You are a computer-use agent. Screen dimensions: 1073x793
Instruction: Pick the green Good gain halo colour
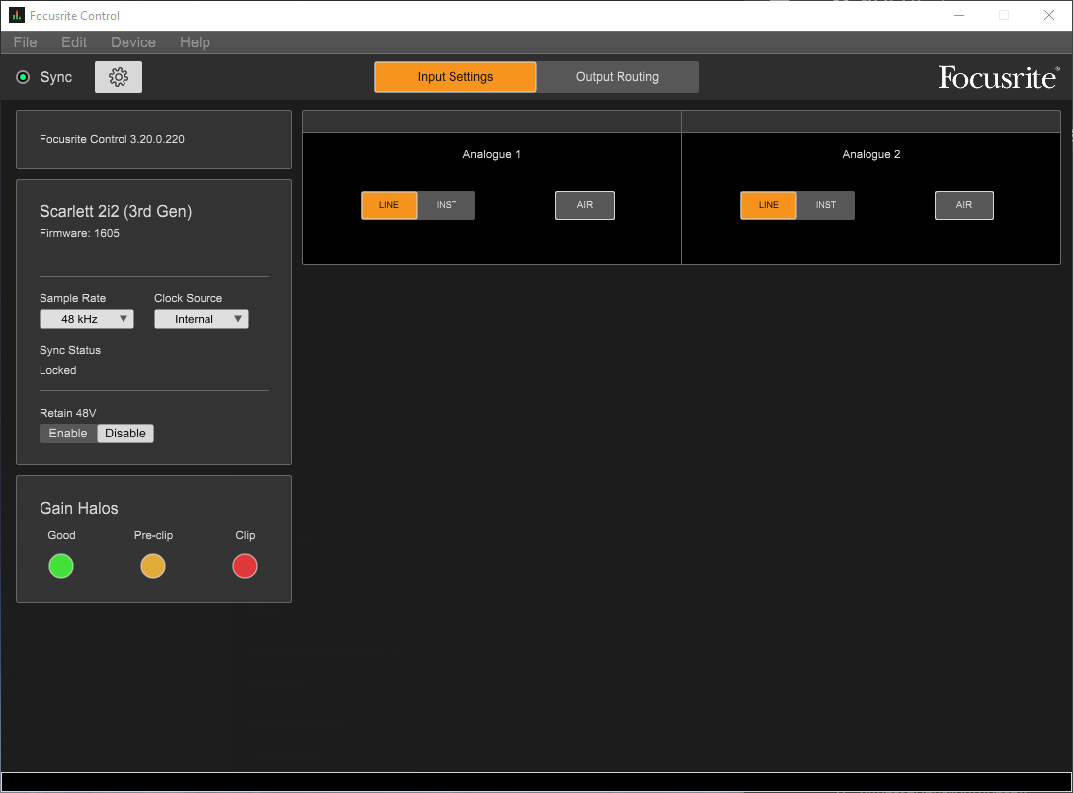click(x=61, y=566)
